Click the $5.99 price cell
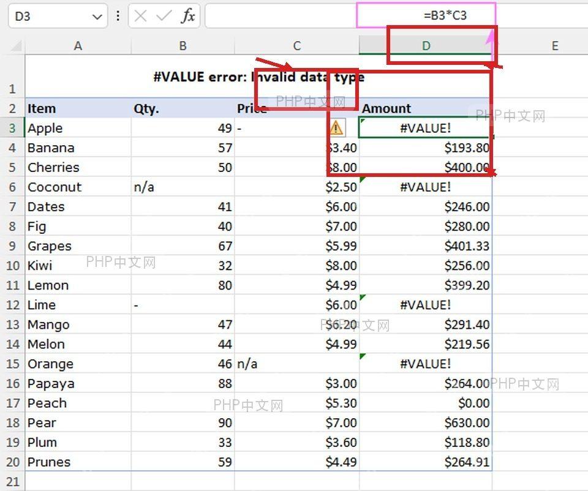The height and width of the screenshot is (491, 588). (296, 246)
